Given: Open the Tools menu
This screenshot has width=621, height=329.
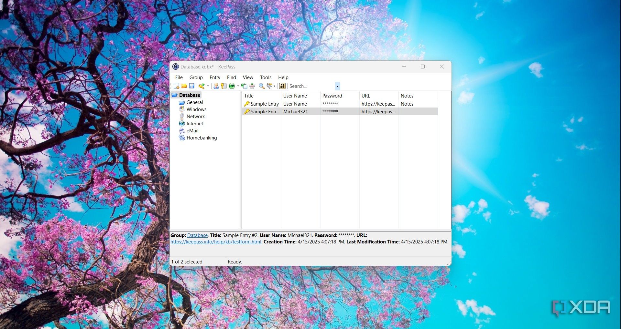Looking at the screenshot, I should 266,77.
